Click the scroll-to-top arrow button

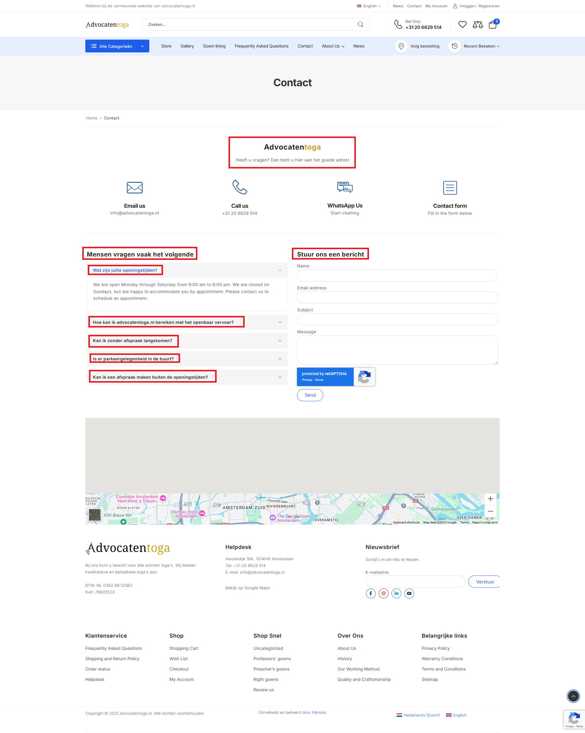tap(573, 696)
